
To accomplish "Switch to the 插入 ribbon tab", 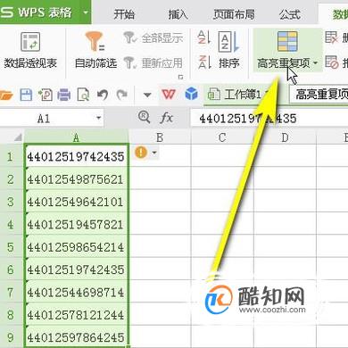I will pyautogui.click(x=178, y=14).
